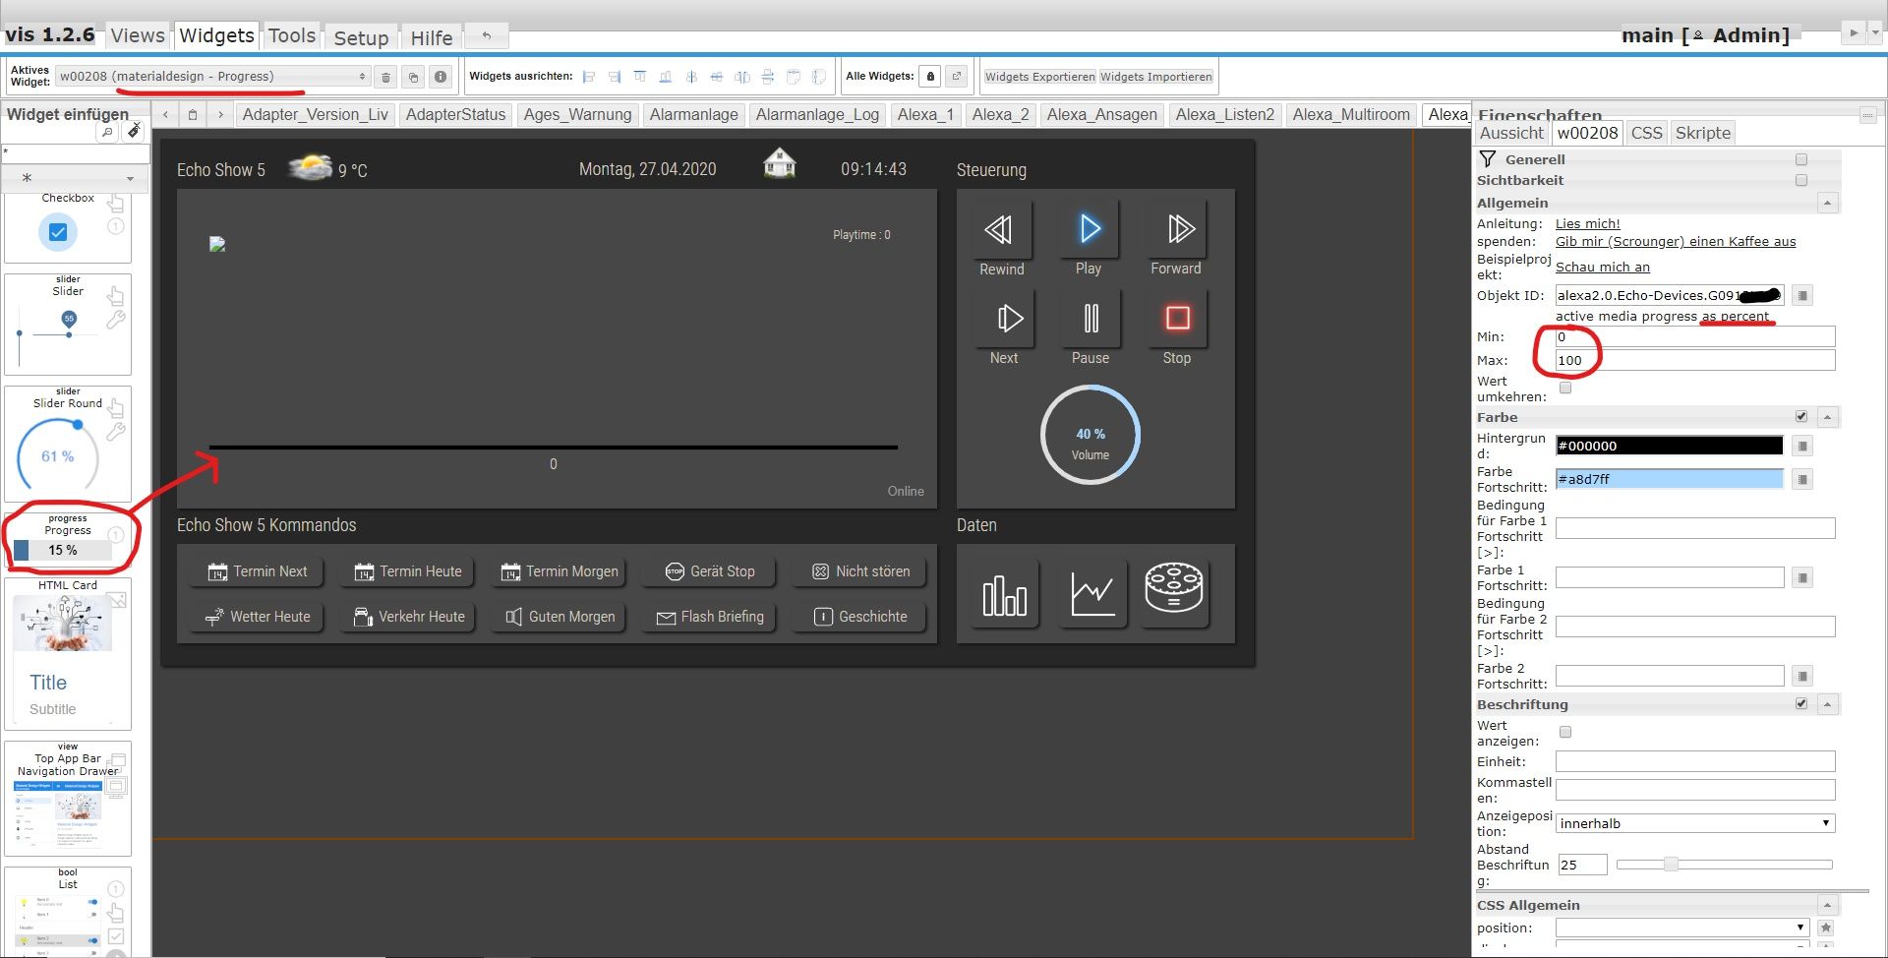Toggle the Checkbox widget sample in palette
The height and width of the screenshot is (958, 1888).
58,232
